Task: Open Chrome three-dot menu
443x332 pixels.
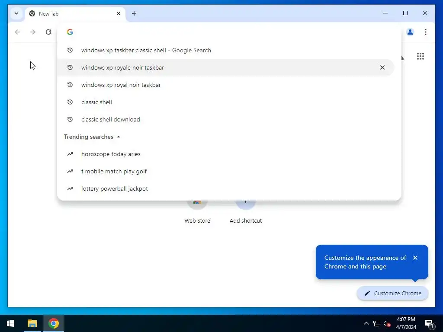Action: (426, 32)
